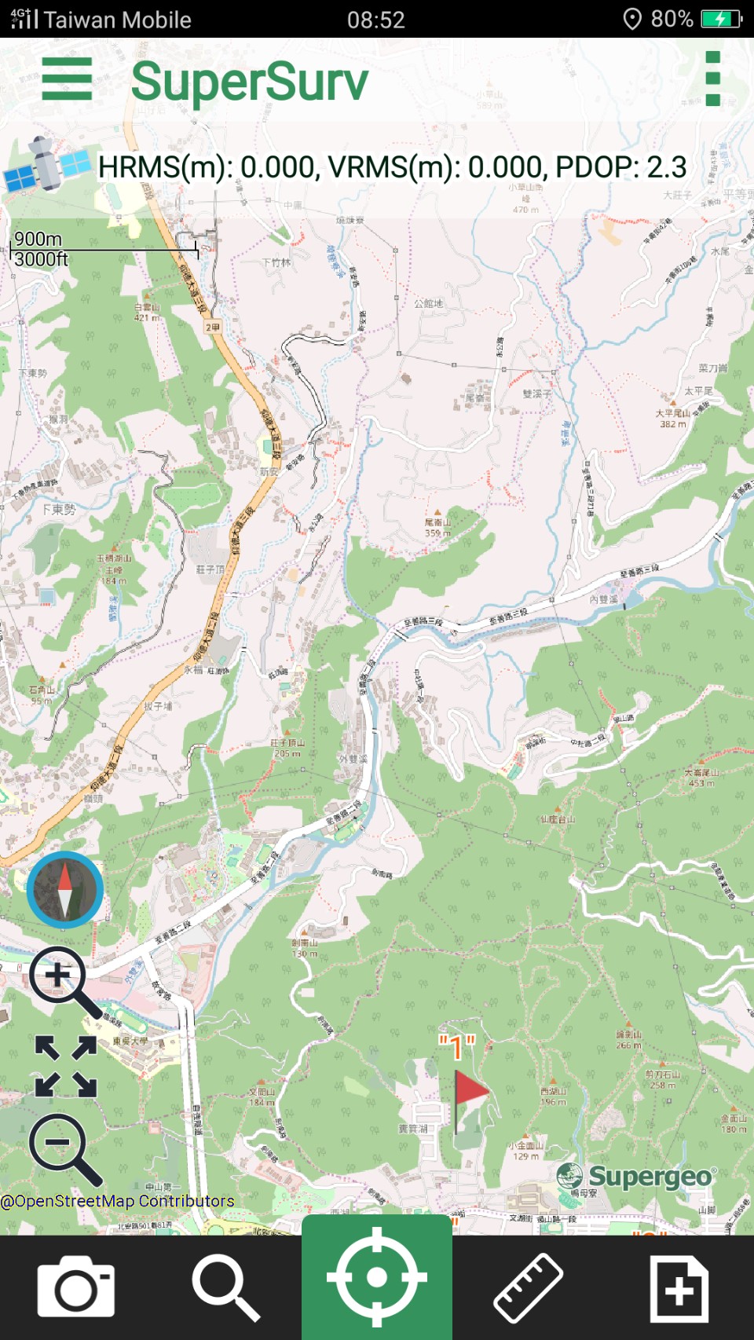Tap the battery indicator in status bar
Screen dimensions: 754x1340
pos(721,19)
